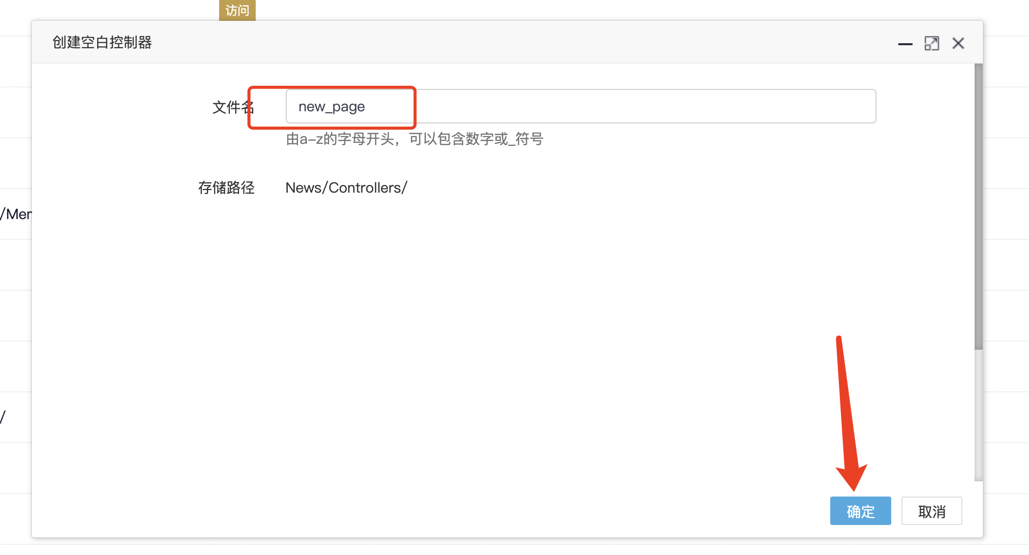
Task: Click the 由a-z的字母开头 filename hint text
Action: (414, 139)
